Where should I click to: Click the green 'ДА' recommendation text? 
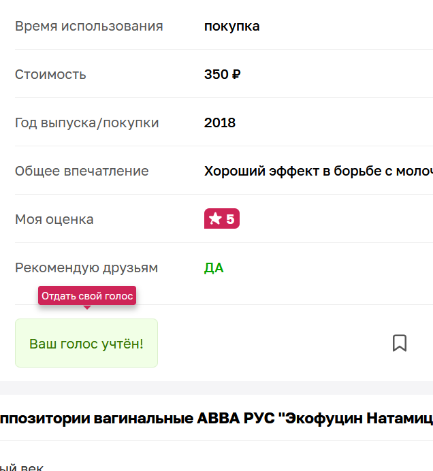point(214,267)
